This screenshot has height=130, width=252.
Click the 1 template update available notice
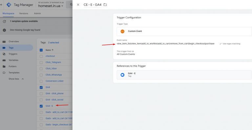point(24,21)
